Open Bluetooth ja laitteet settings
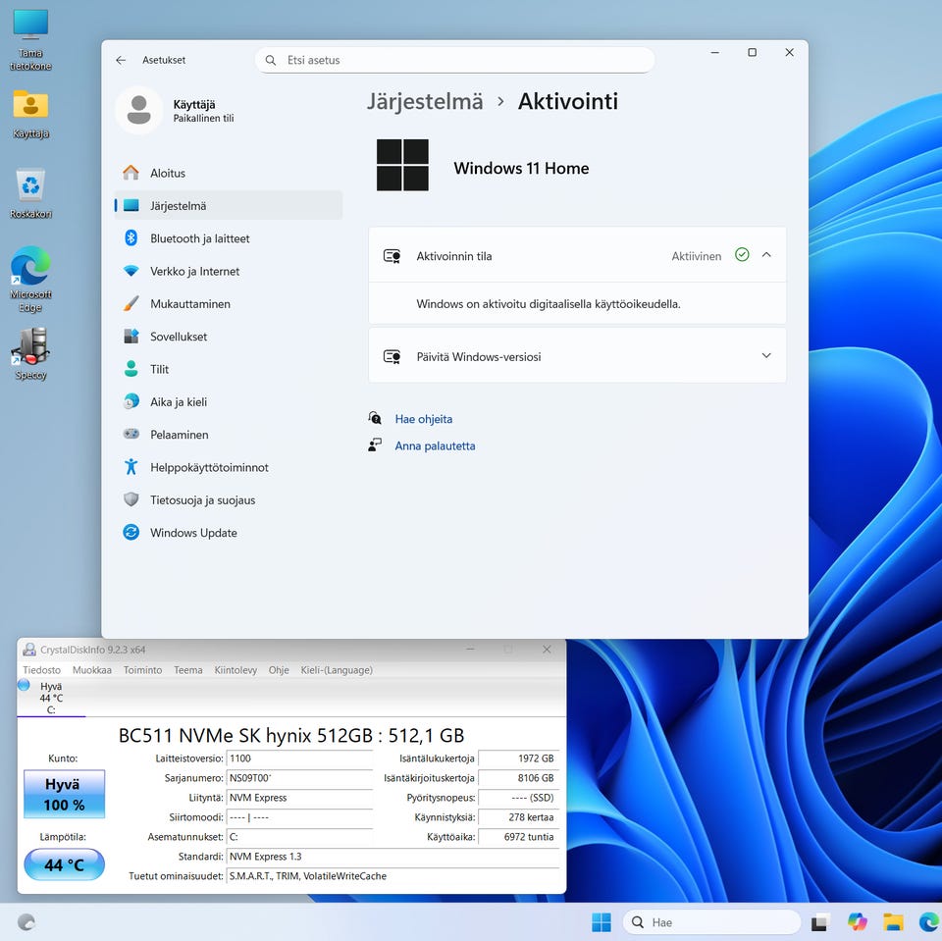Viewport: 942px width, 941px height. coord(199,238)
